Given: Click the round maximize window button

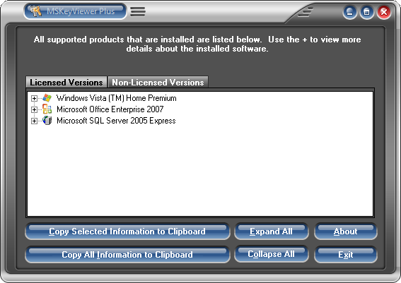Looking at the screenshot, I should tap(367, 12).
